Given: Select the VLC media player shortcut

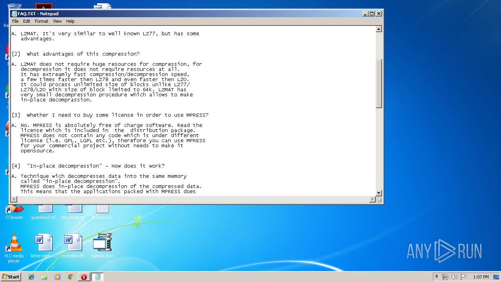Looking at the screenshot, I should (14, 248).
